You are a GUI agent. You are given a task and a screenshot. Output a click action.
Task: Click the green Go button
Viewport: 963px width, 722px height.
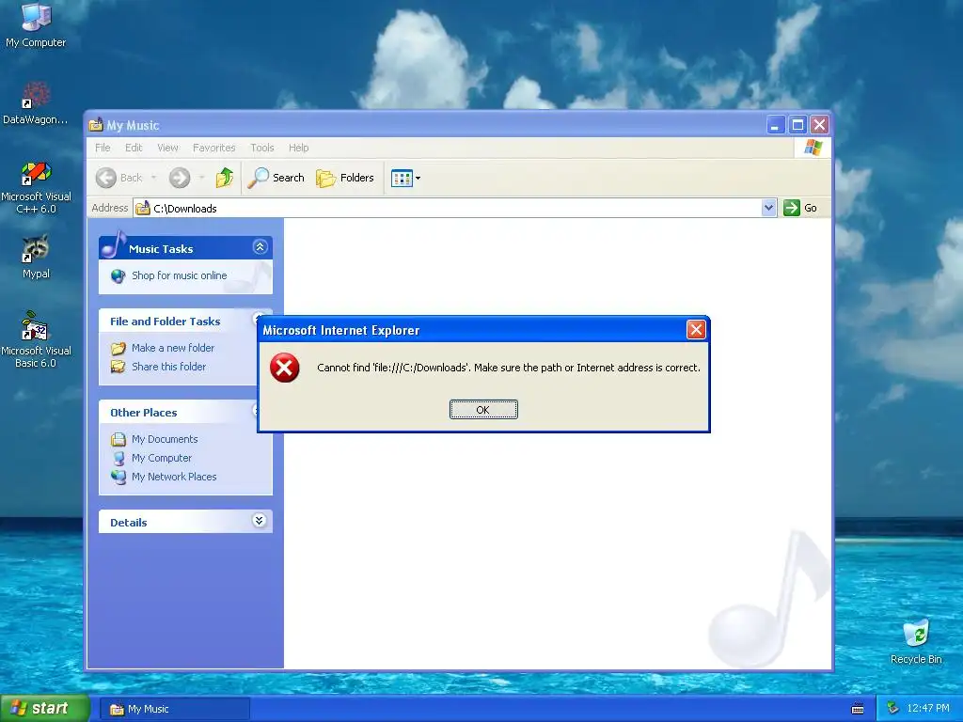[800, 208]
